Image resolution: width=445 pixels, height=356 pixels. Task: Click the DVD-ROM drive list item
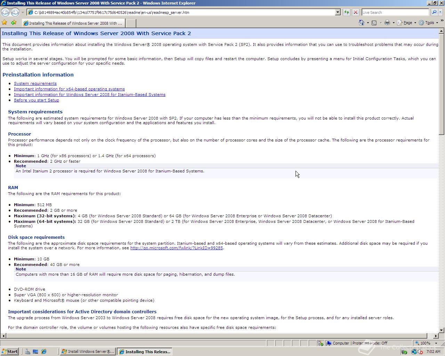pos(30,289)
